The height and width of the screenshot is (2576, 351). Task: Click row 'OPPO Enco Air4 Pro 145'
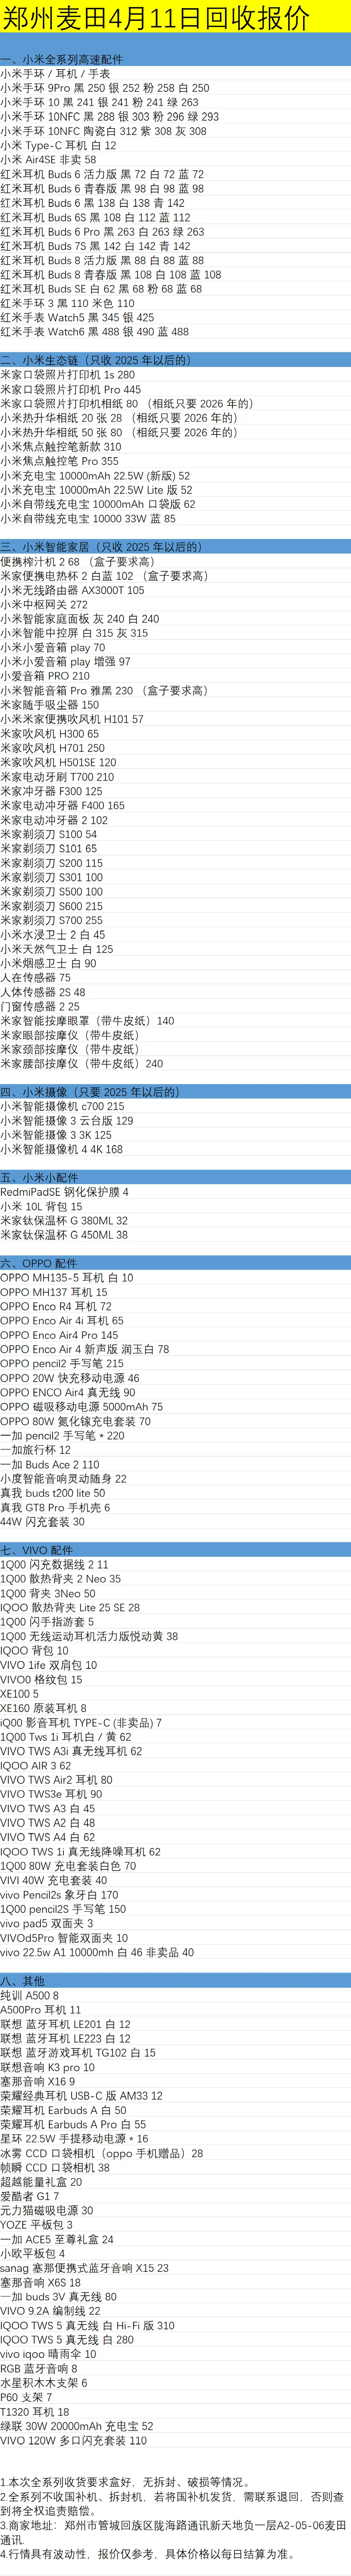click(59, 1335)
